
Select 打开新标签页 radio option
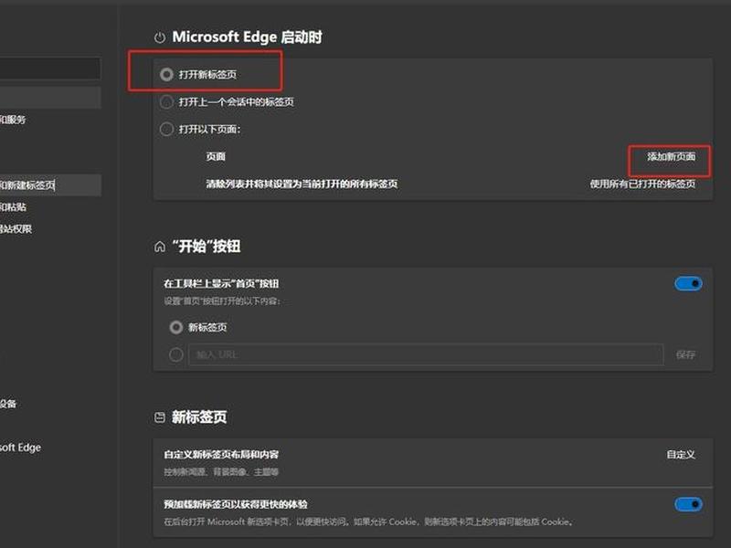point(166,75)
